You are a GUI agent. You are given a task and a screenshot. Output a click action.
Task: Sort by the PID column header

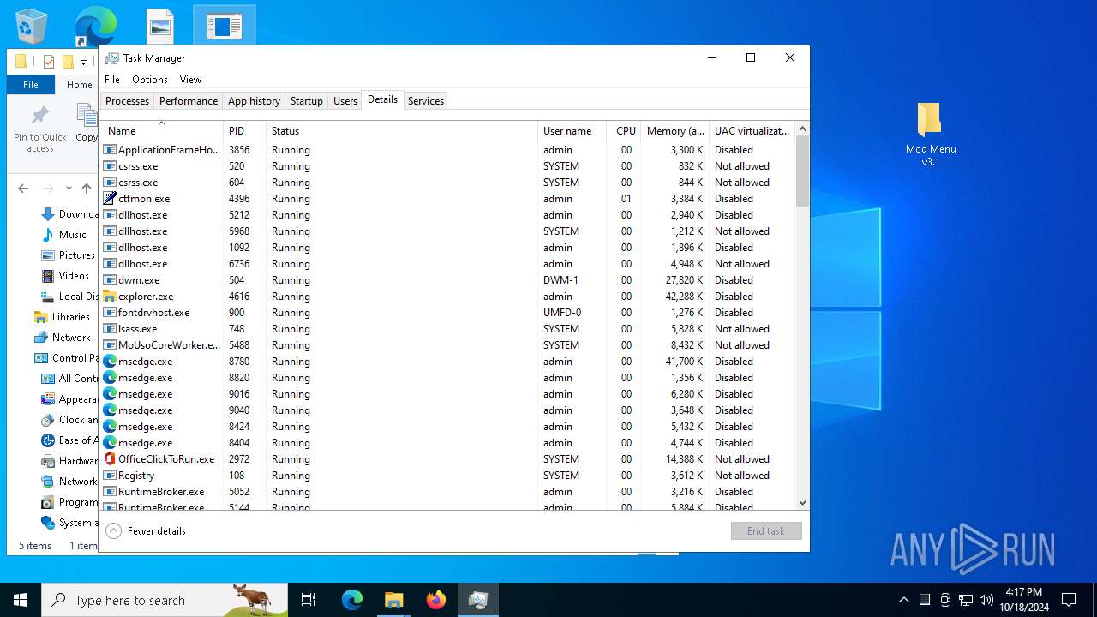tap(244, 131)
